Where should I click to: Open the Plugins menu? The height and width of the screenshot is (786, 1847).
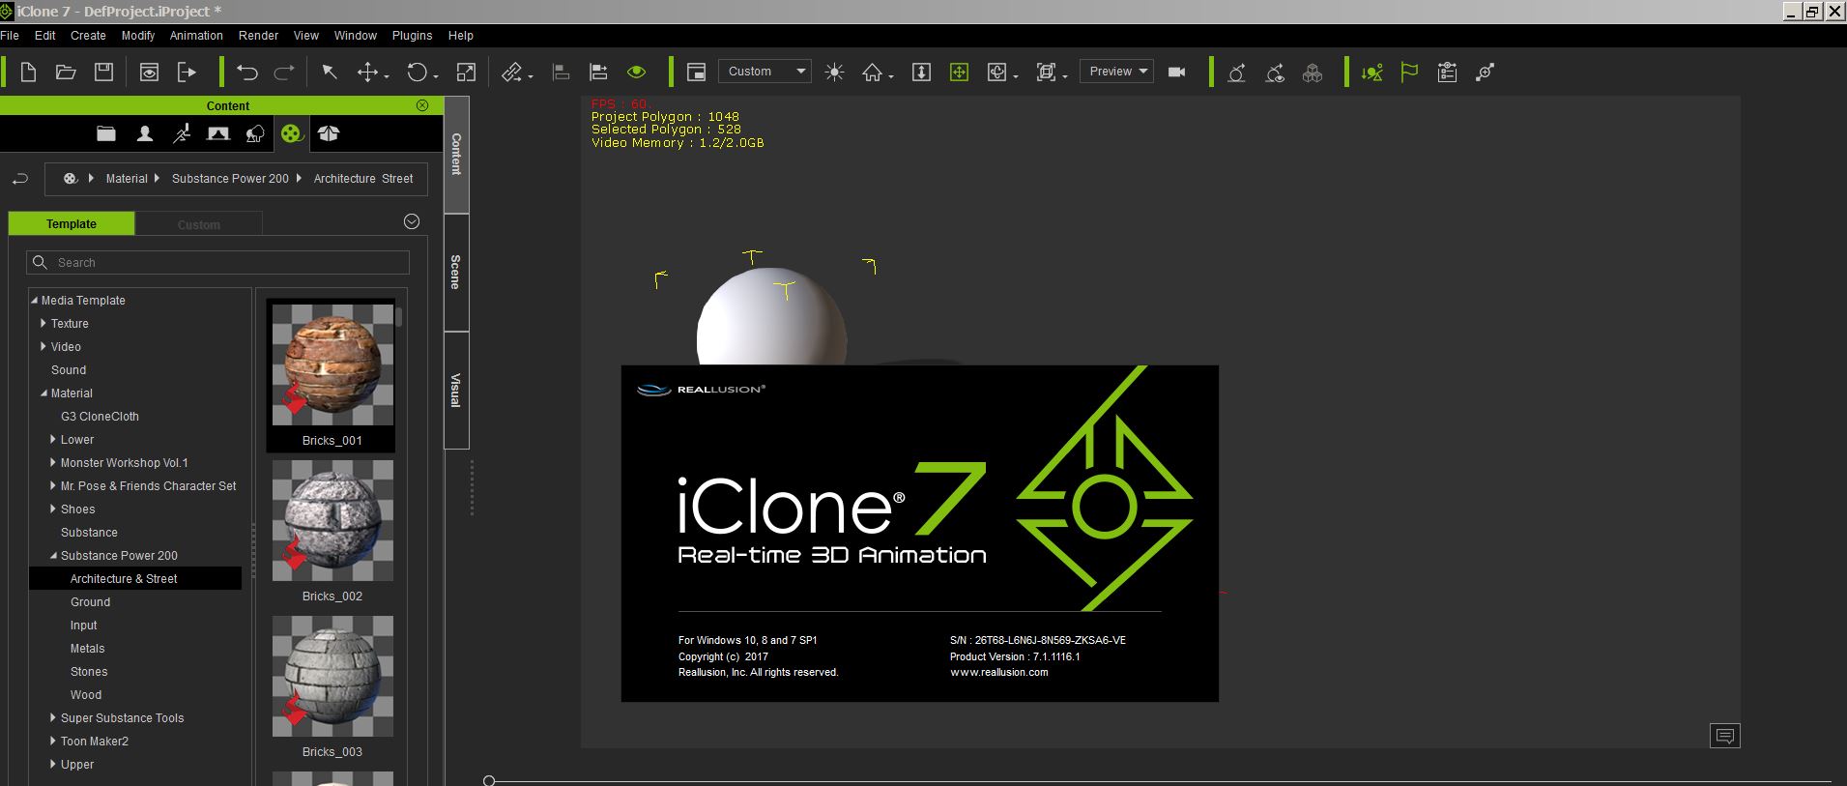tap(412, 35)
